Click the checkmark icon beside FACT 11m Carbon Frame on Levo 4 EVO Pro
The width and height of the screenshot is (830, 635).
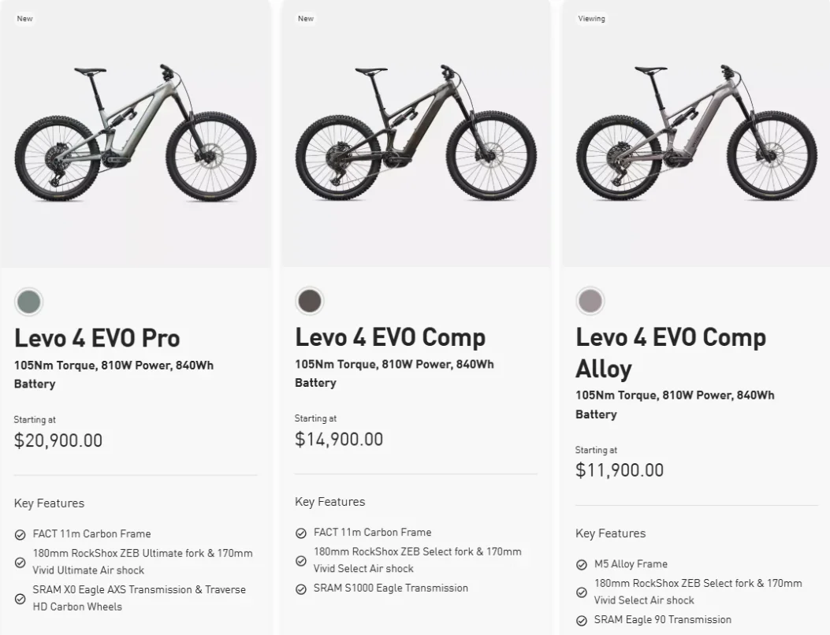tap(20, 534)
